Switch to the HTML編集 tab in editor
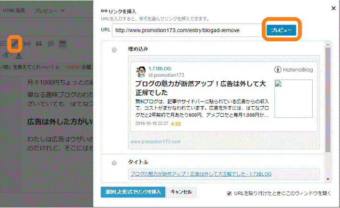Screen dimensions: 340x208 [x=14, y=10]
